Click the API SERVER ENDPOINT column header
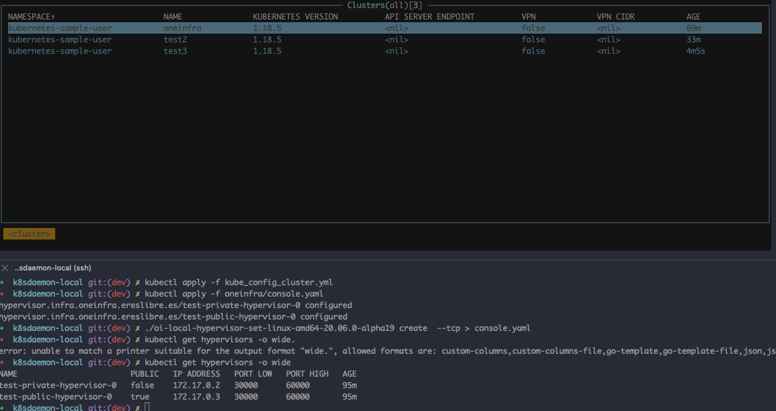This screenshot has height=411, width=776. (x=429, y=17)
